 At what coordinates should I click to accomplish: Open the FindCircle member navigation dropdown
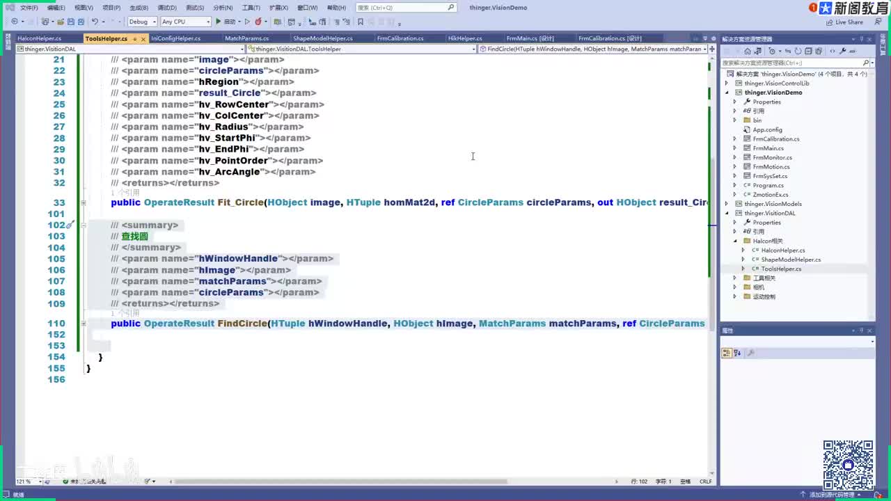[704, 49]
